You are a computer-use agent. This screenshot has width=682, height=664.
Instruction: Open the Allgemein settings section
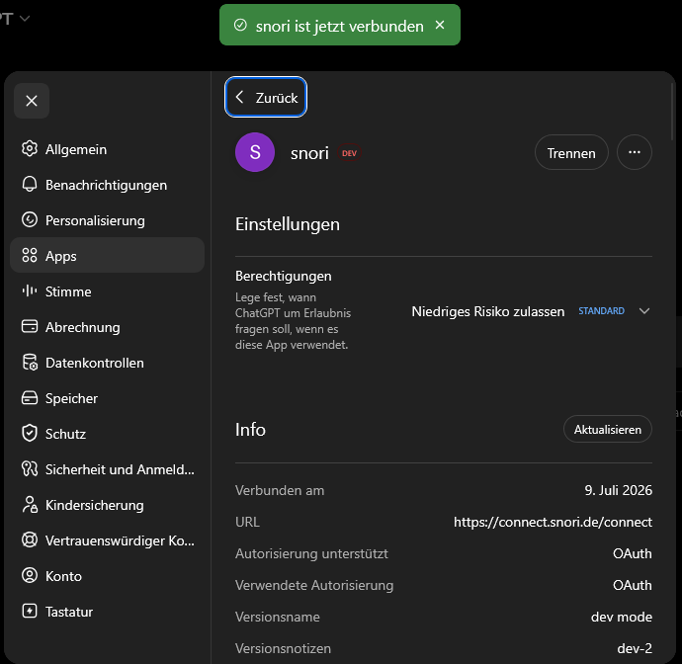pyautogui.click(x=107, y=149)
